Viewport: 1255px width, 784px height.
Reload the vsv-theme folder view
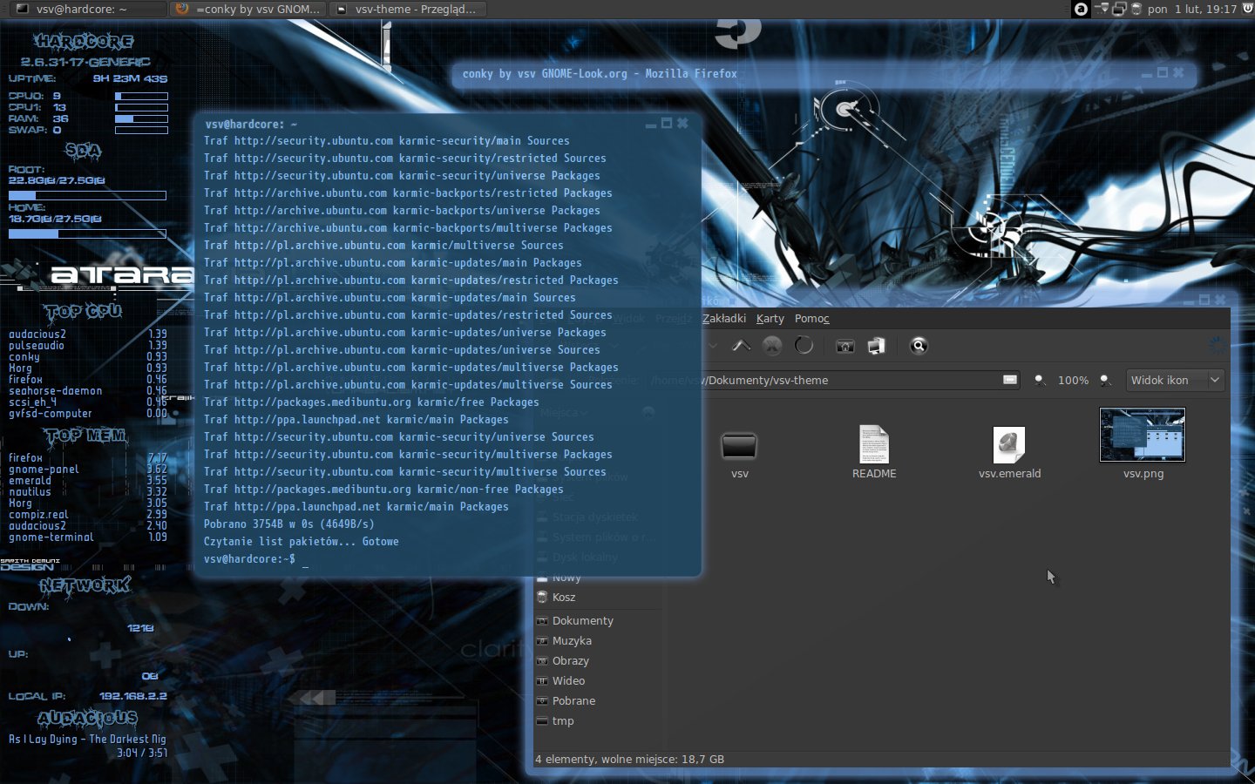pyautogui.click(x=804, y=346)
